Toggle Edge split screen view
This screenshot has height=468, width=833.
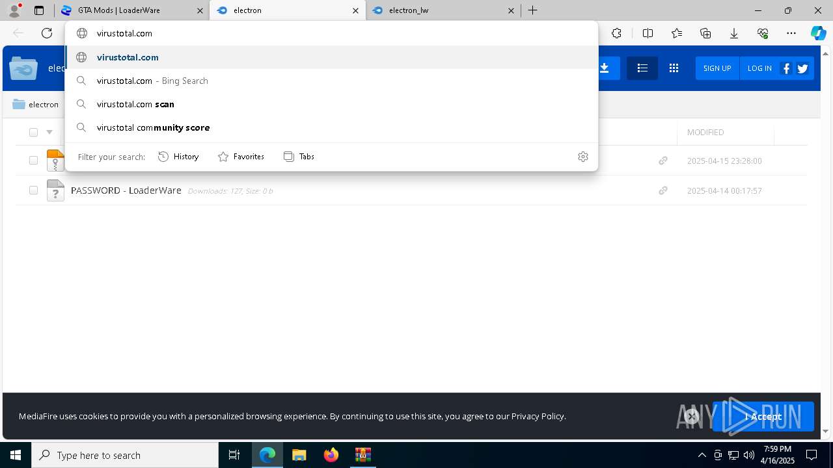[x=648, y=33]
